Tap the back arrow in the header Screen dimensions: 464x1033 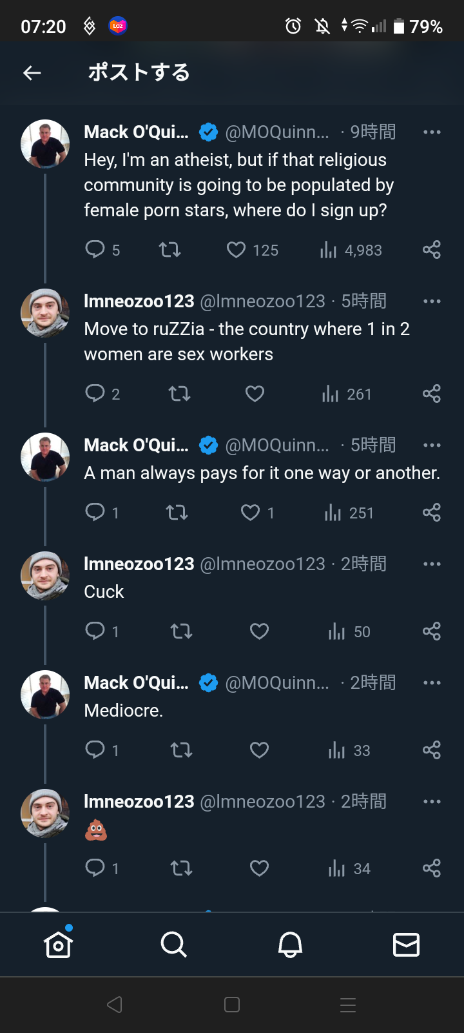pos(32,73)
